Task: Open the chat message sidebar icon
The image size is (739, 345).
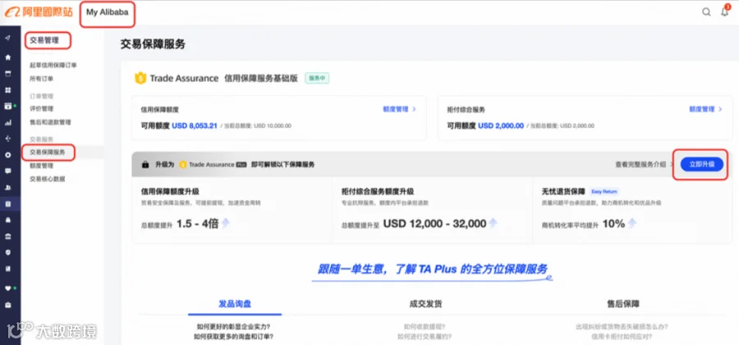Action: pos(7,171)
